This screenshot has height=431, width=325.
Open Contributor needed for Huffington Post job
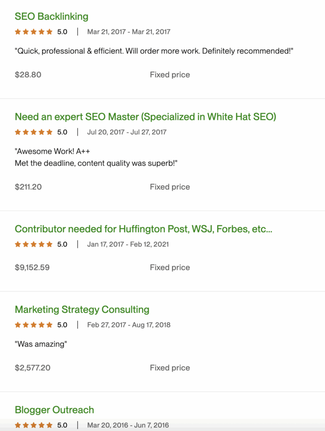(143, 229)
